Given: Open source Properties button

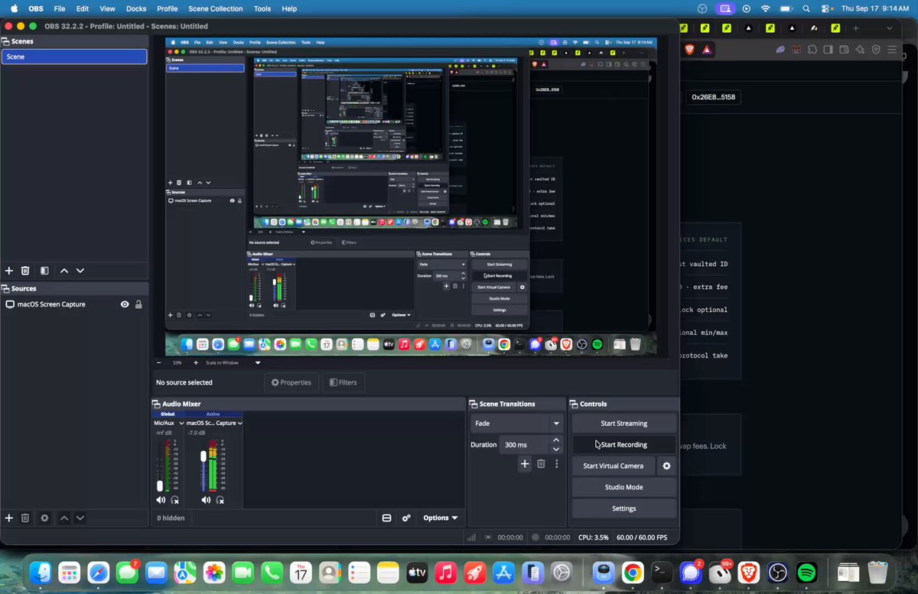Looking at the screenshot, I should pyautogui.click(x=291, y=382).
